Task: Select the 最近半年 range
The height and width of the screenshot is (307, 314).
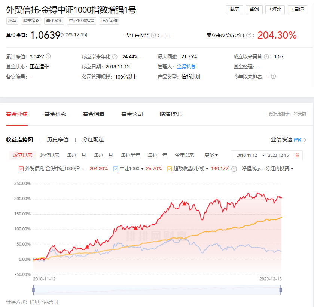Action: click(x=131, y=155)
